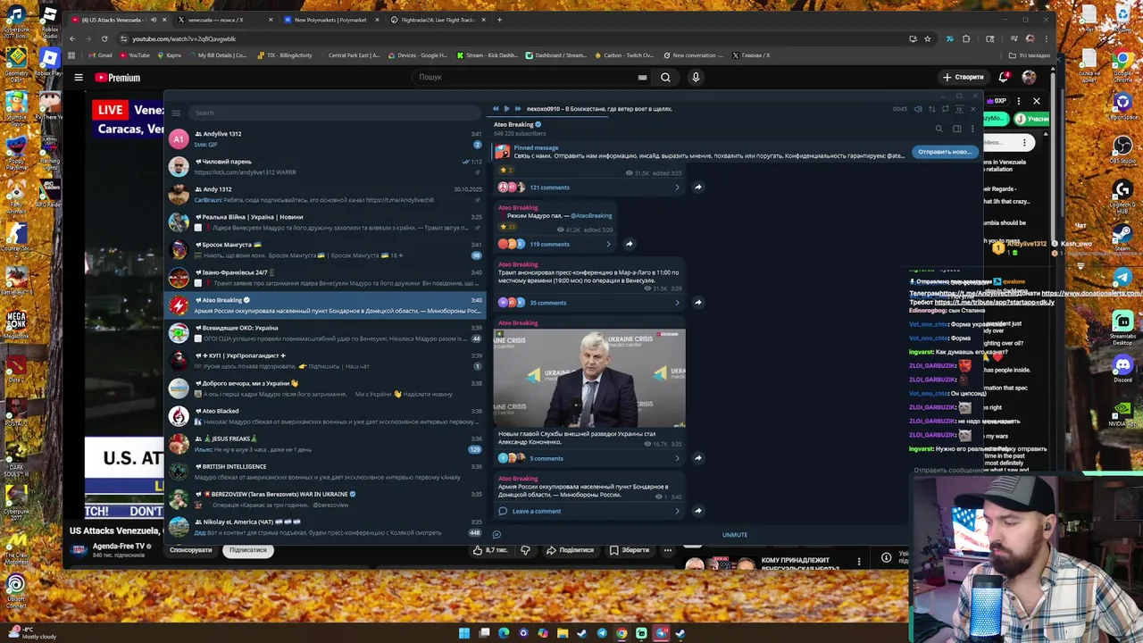Open Windows Start from the taskbar
Viewport: 1143px width, 643px height.
click(x=464, y=633)
